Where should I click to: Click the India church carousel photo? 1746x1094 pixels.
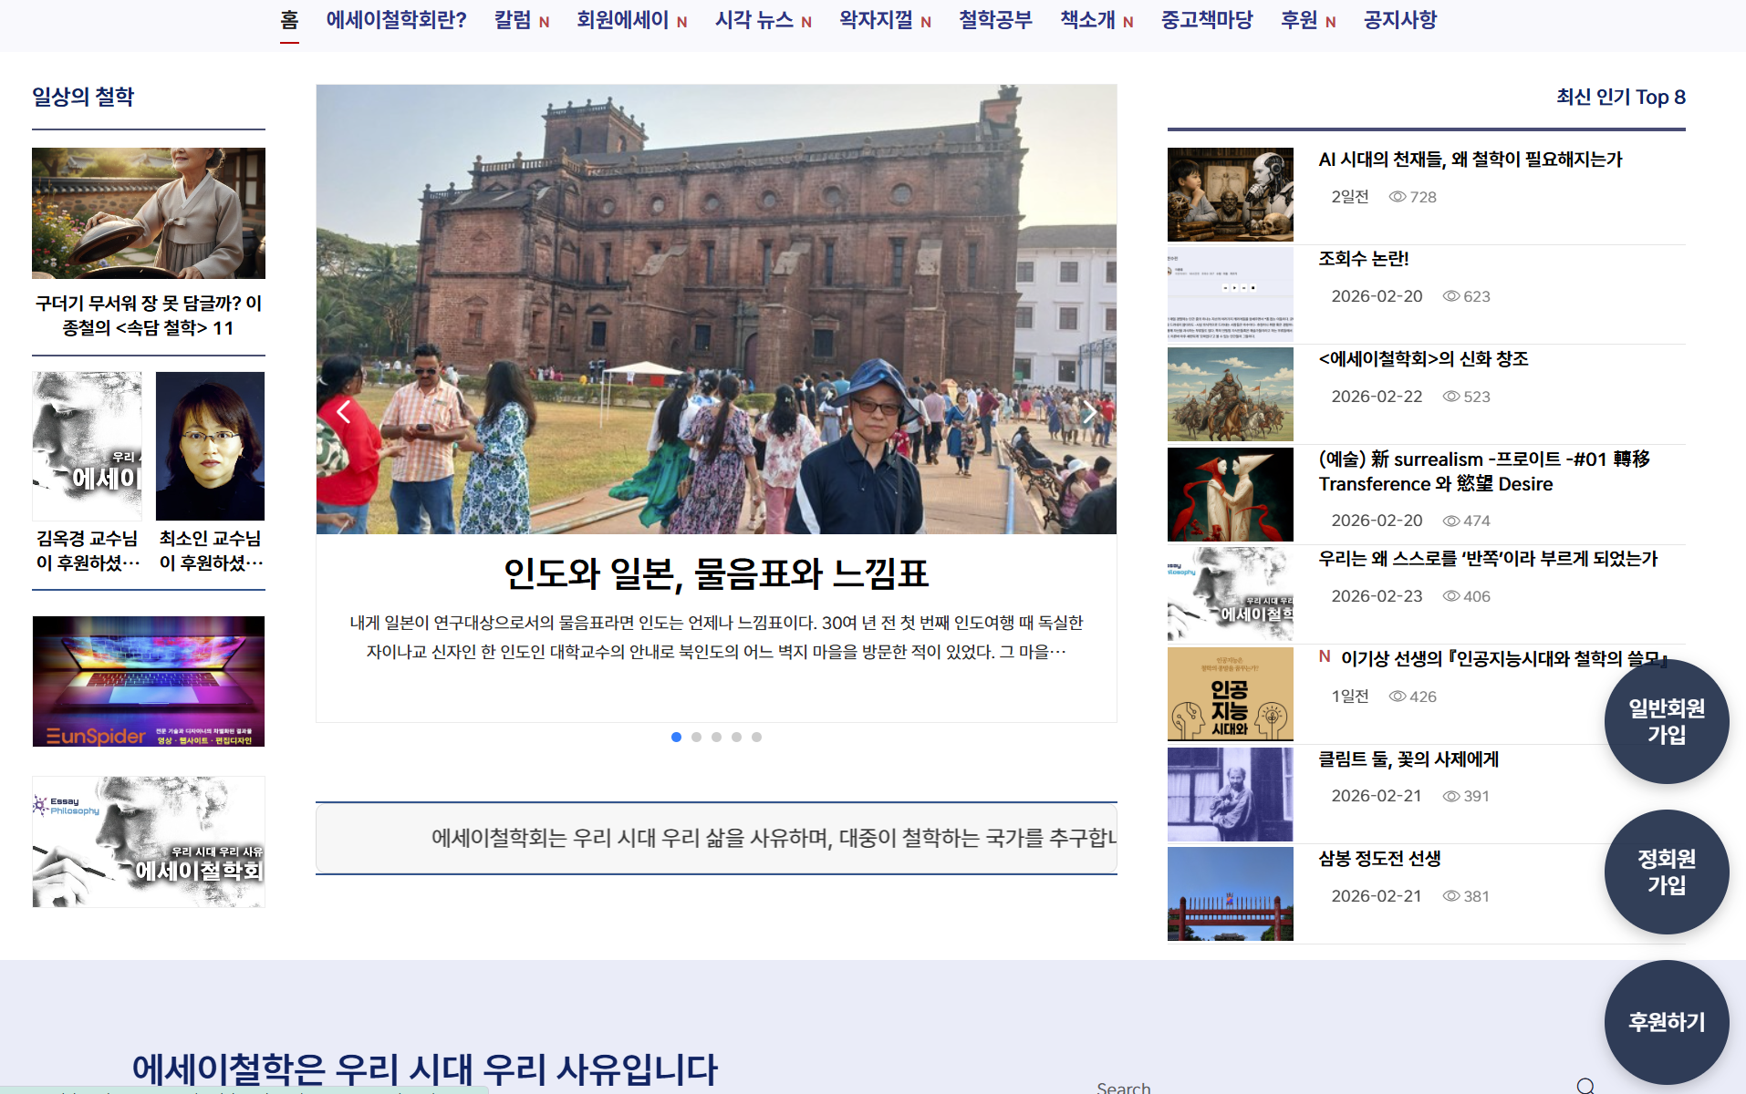[x=716, y=309]
